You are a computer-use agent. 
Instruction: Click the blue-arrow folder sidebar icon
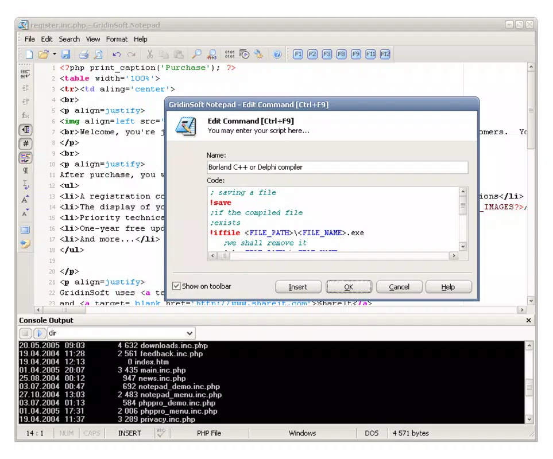[x=25, y=244]
